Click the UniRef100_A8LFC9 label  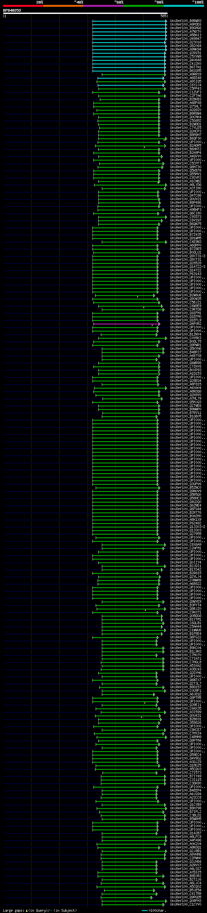[x=186, y=837]
